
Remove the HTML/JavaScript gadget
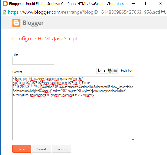(61, 149)
